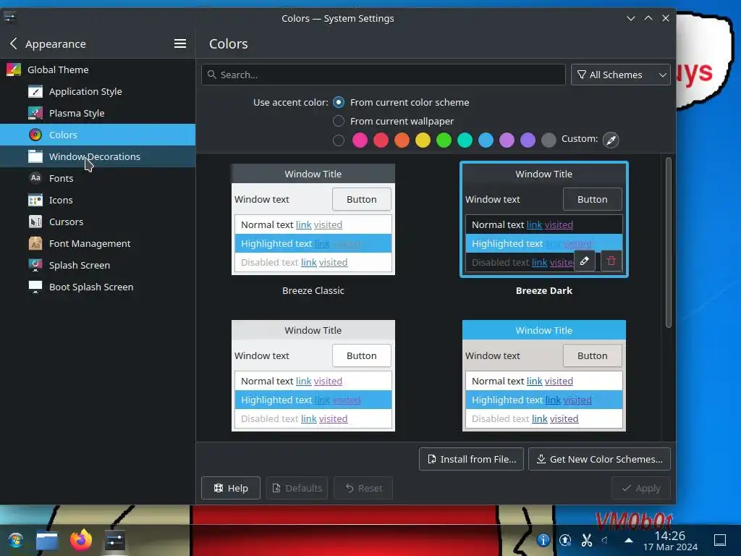The height and width of the screenshot is (556, 741).
Task: Pick the gray accent color swatch
Action: tap(549, 140)
